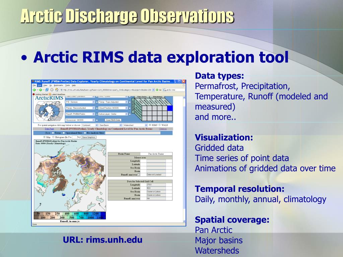Image resolution: width=343 pixels, height=257 pixels.
Task: Click the Pan Arctic runoff map image
Action: [70, 175]
